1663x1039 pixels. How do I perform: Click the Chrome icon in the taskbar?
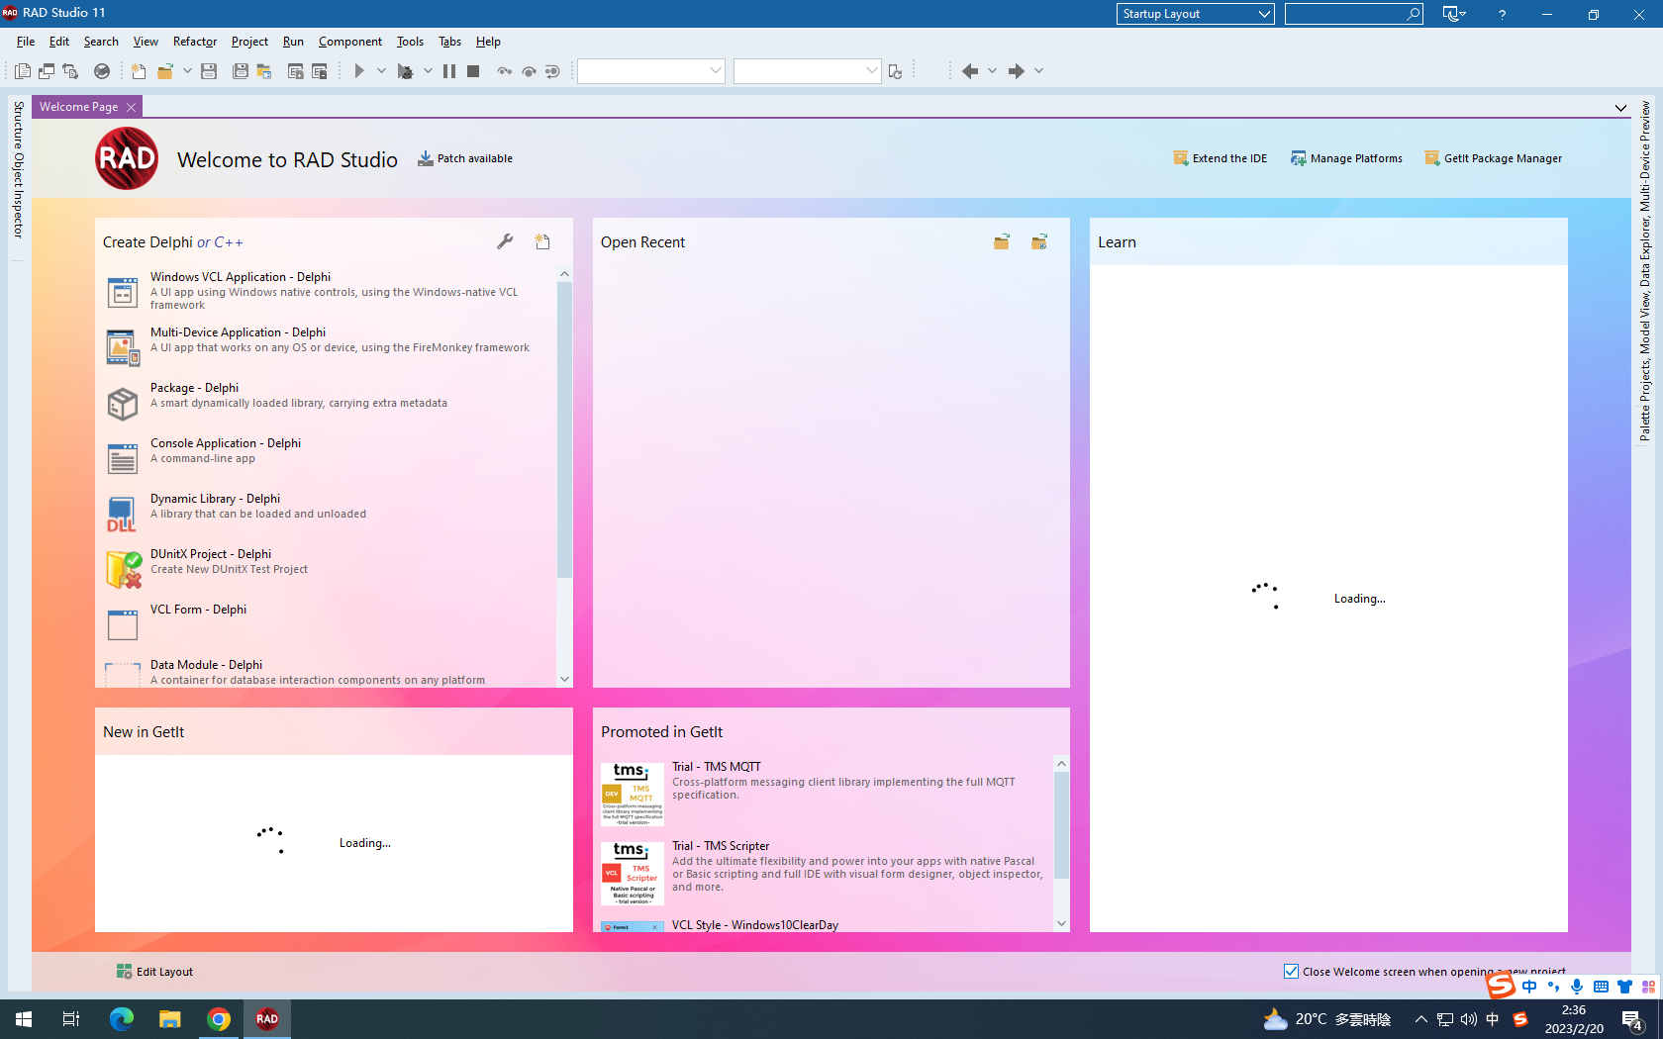point(219,1019)
